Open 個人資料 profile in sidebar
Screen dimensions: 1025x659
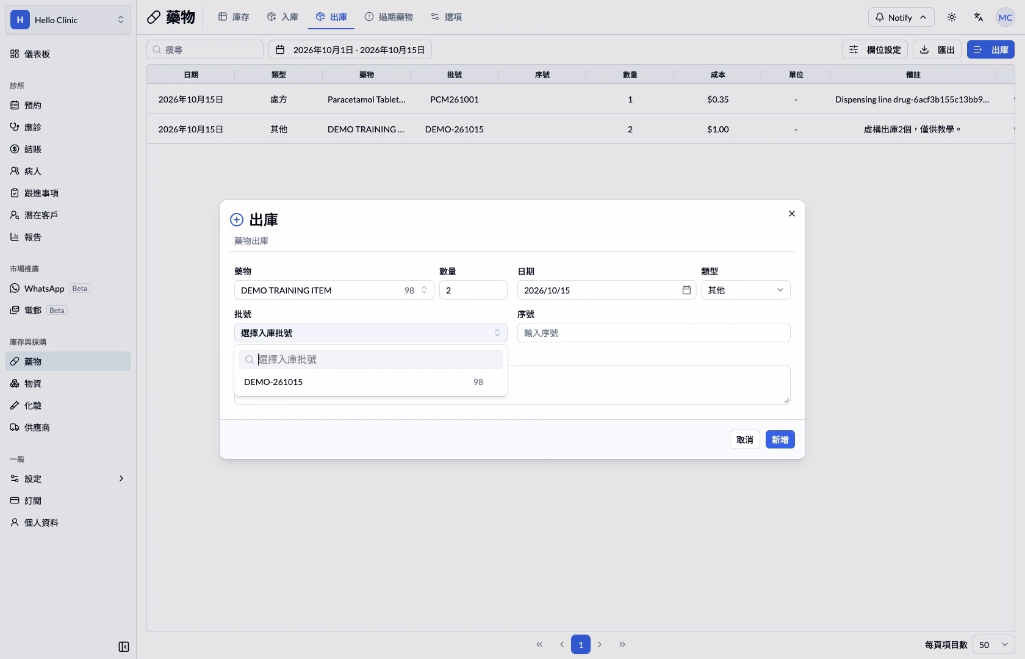pyautogui.click(x=68, y=522)
